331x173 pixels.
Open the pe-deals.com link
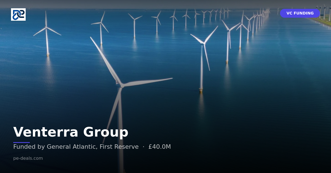coord(28,158)
